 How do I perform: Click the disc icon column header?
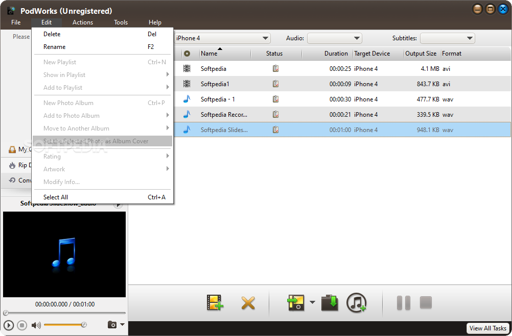tap(187, 54)
